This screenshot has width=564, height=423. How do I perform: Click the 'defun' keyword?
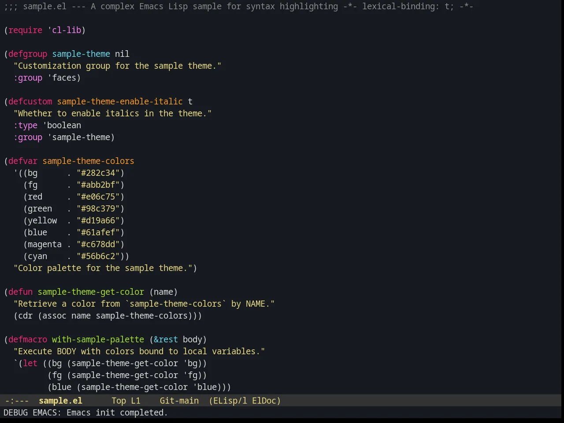20,292
